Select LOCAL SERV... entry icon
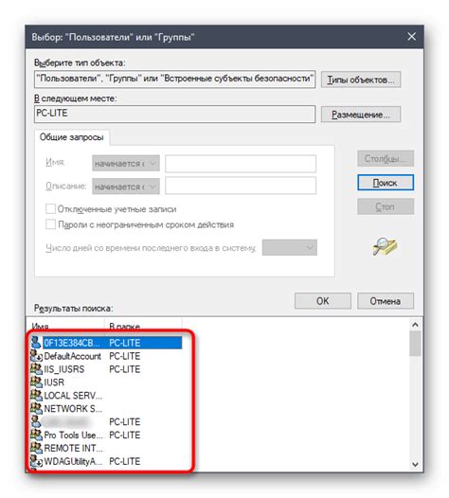The width and height of the screenshot is (449, 498). tap(36, 395)
